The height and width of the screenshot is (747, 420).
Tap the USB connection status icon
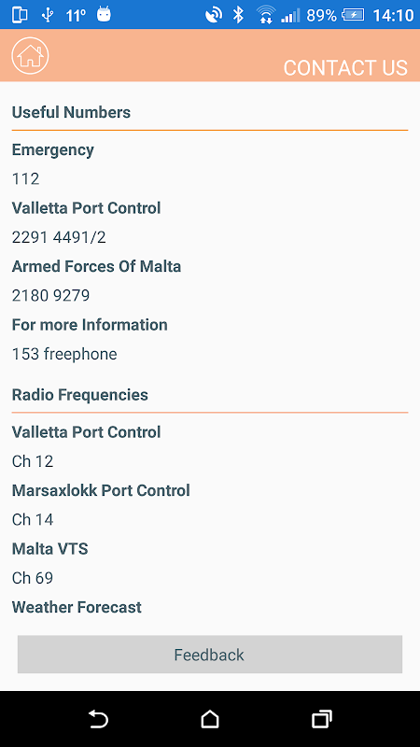(48, 15)
